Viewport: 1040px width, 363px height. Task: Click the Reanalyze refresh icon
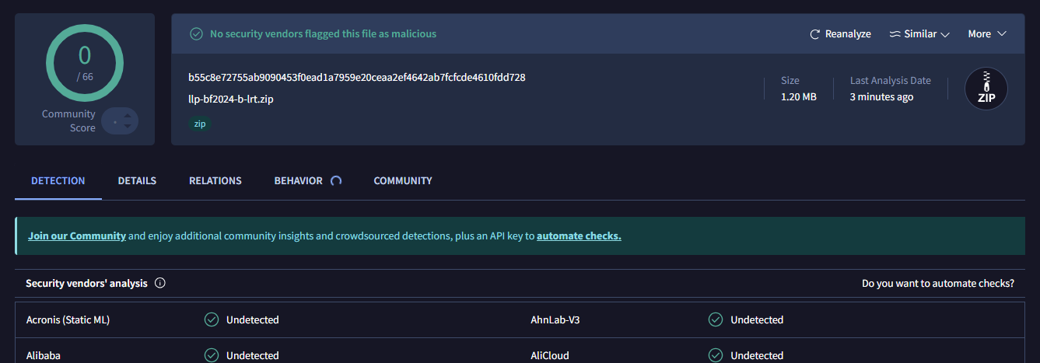(815, 34)
